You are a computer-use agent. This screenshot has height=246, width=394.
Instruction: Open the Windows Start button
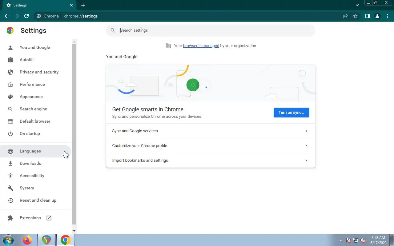click(x=8, y=240)
